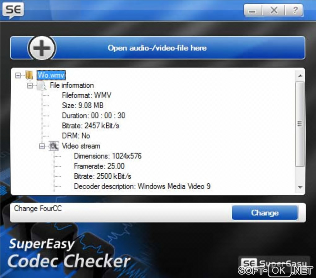The image size is (316, 278).
Task: Click the scrollbar up arrow
Action: (x=300, y=76)
